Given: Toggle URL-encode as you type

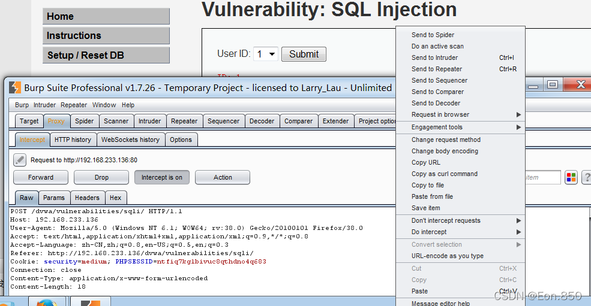Looking at the screenshot, I should (460, 256).
